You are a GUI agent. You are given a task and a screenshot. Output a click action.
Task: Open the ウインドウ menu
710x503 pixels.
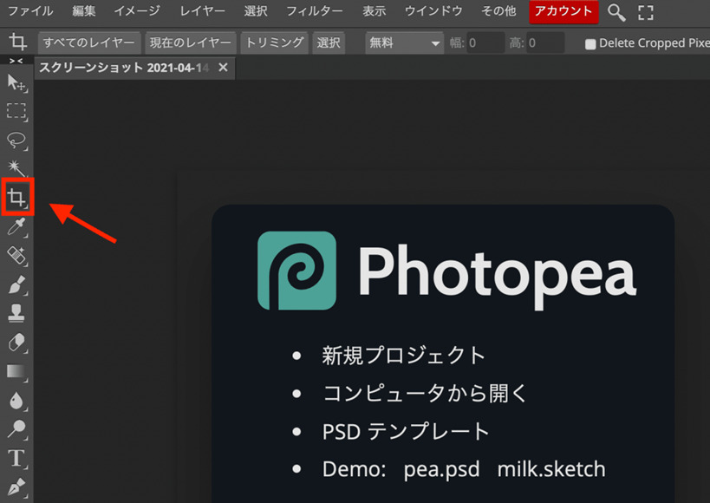[433, 11]
